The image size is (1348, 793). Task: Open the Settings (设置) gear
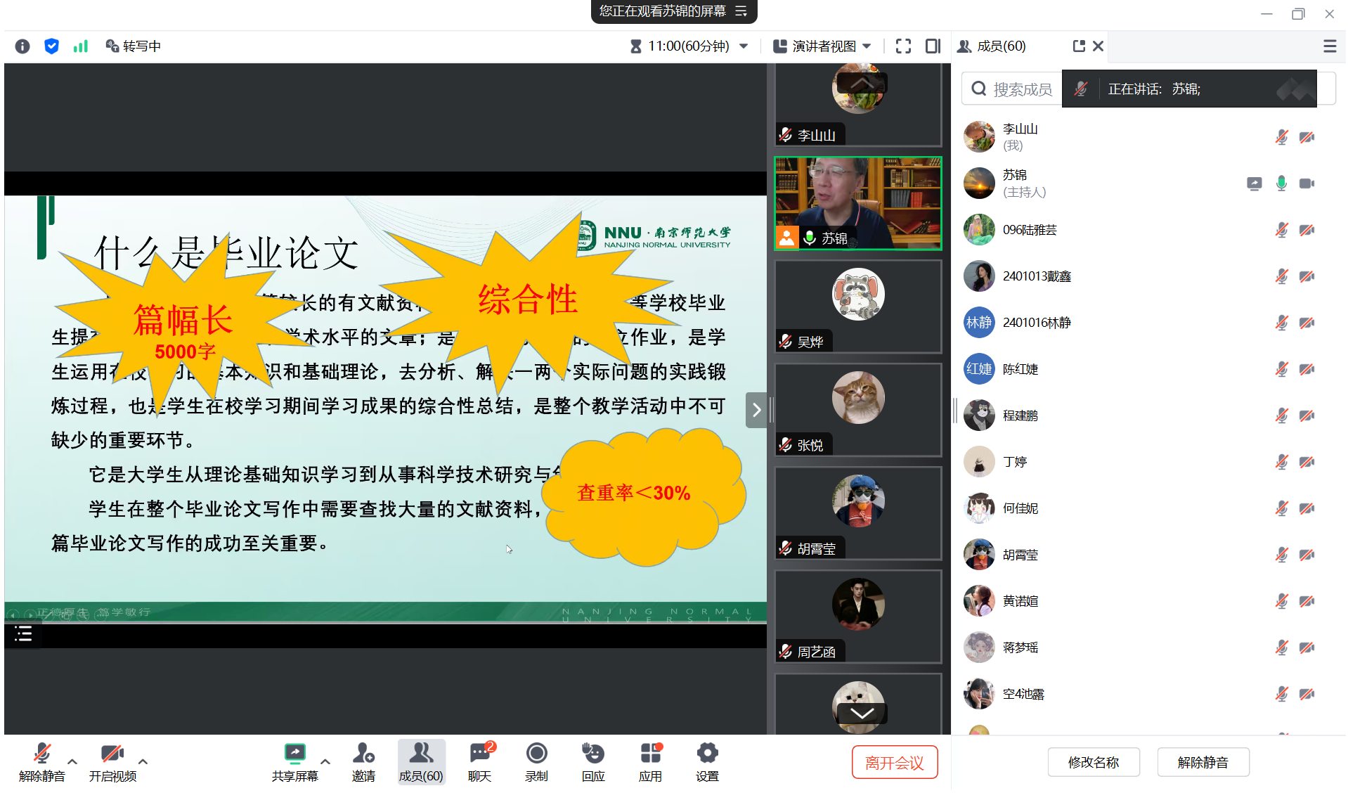click(707, 761)
